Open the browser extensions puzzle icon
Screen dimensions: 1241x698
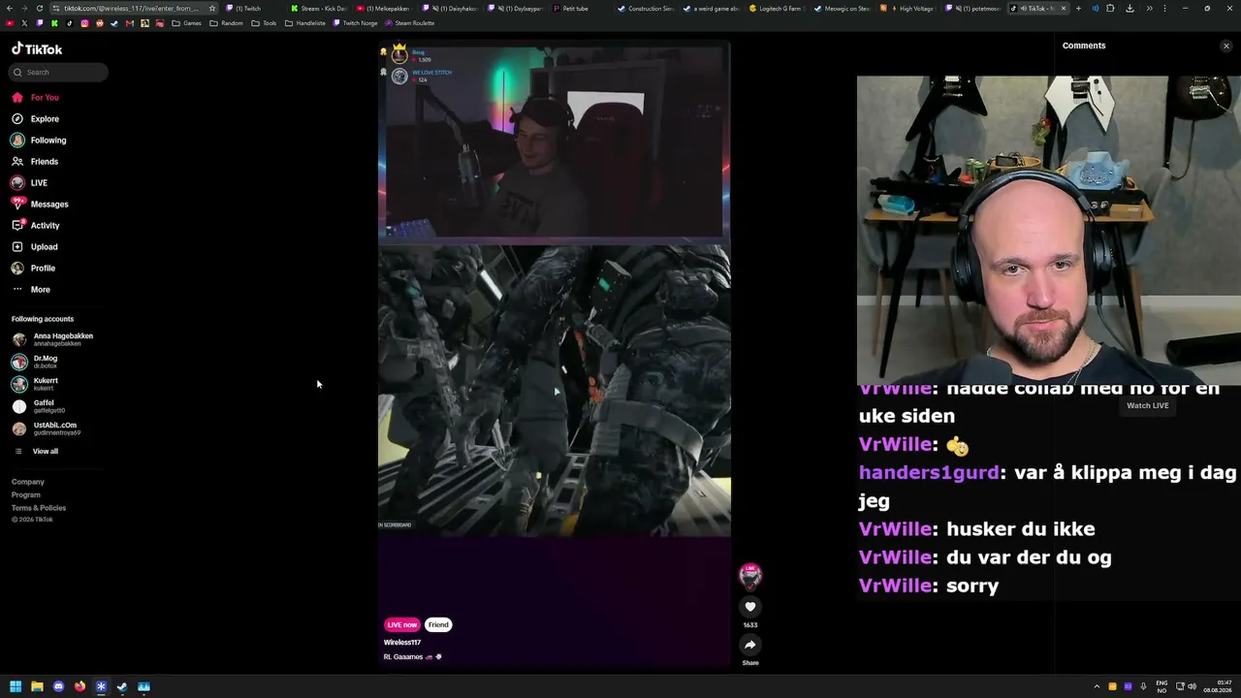coord(1110,9)
